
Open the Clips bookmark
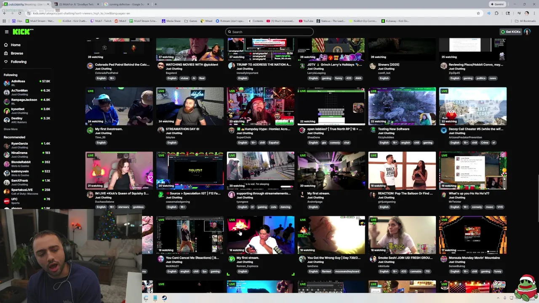[17, 21]
